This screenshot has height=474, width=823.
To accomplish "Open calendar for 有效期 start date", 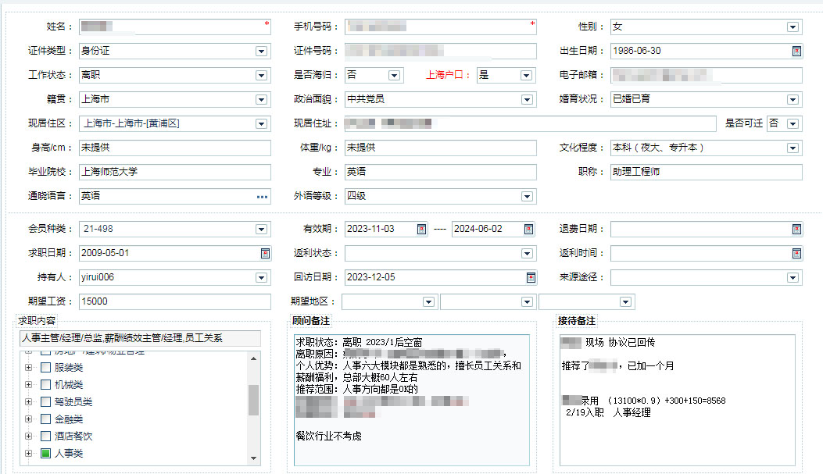I will [x=421, y=230].
